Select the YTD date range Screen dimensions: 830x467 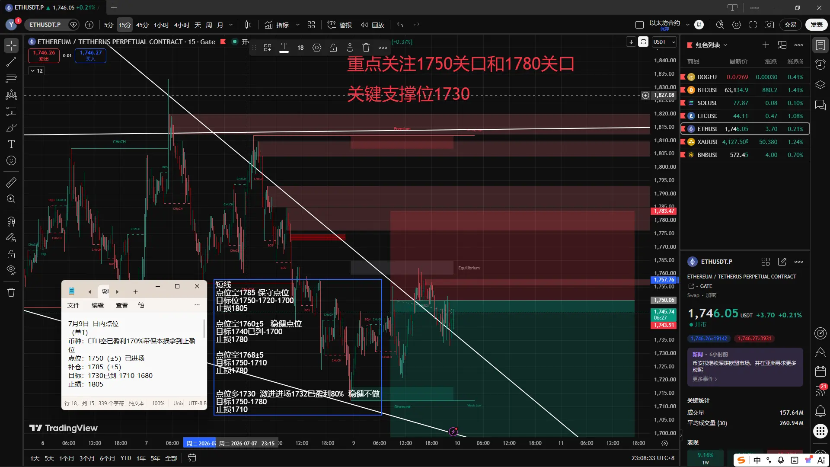126,458
